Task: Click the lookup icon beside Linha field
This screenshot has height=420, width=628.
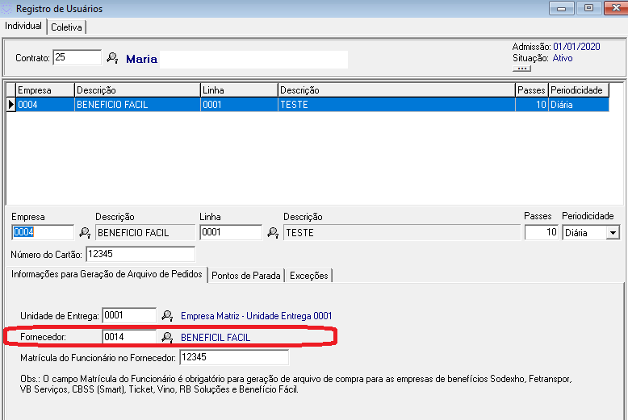Action: 273,233
